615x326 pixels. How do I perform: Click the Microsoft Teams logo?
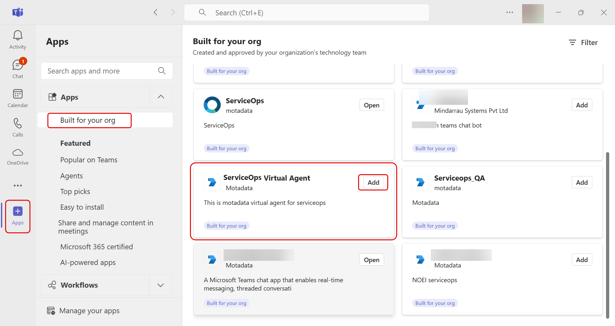pyautogui.click(x=18, y=12)
